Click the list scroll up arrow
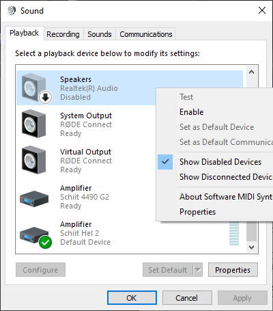The width and height of the screenshot is (273, 311). click(x=251, y=72)
